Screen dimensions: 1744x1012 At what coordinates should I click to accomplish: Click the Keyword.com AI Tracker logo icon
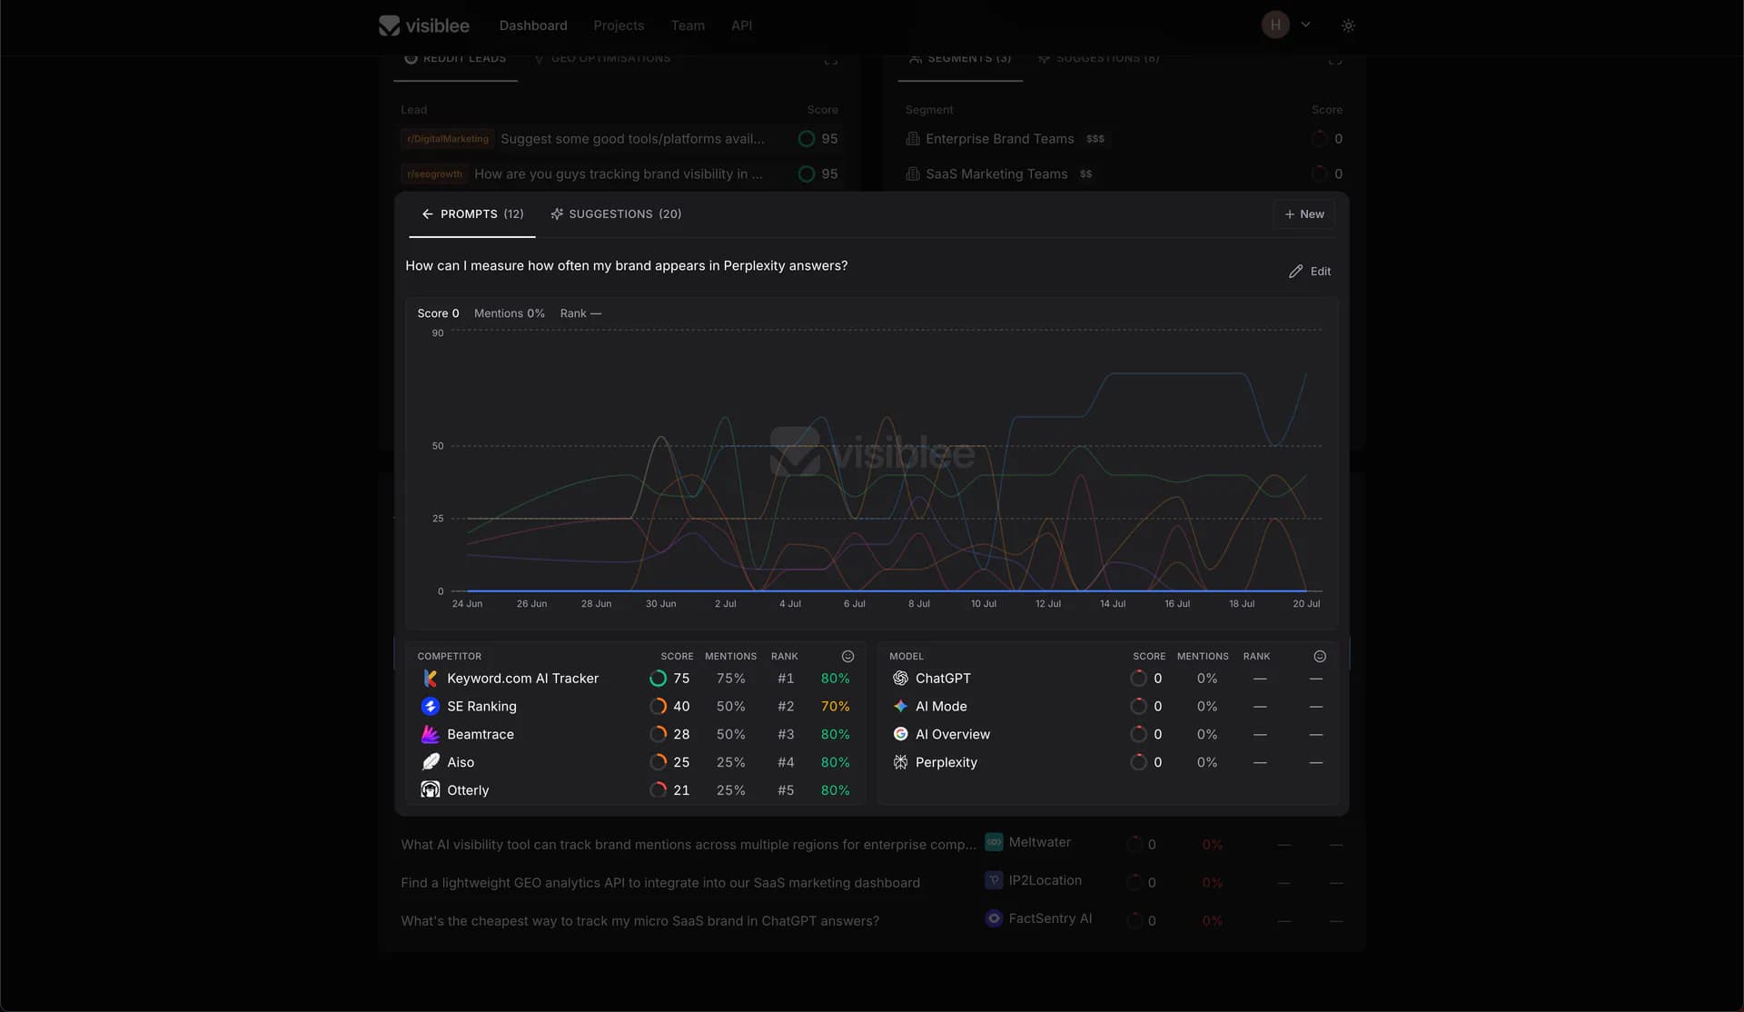431,679
